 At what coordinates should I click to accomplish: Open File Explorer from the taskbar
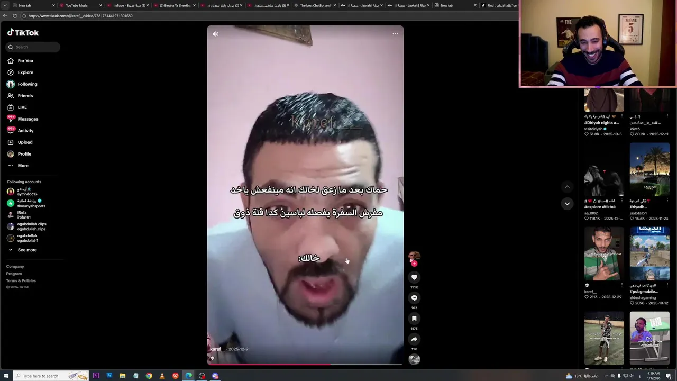122,376
